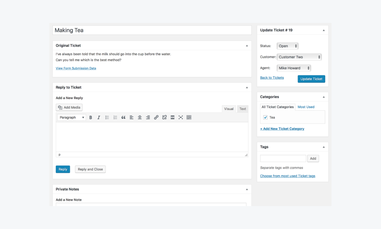Remove a hyperlink with the unlink icon

pyautogui.click(x=164, y=117)
